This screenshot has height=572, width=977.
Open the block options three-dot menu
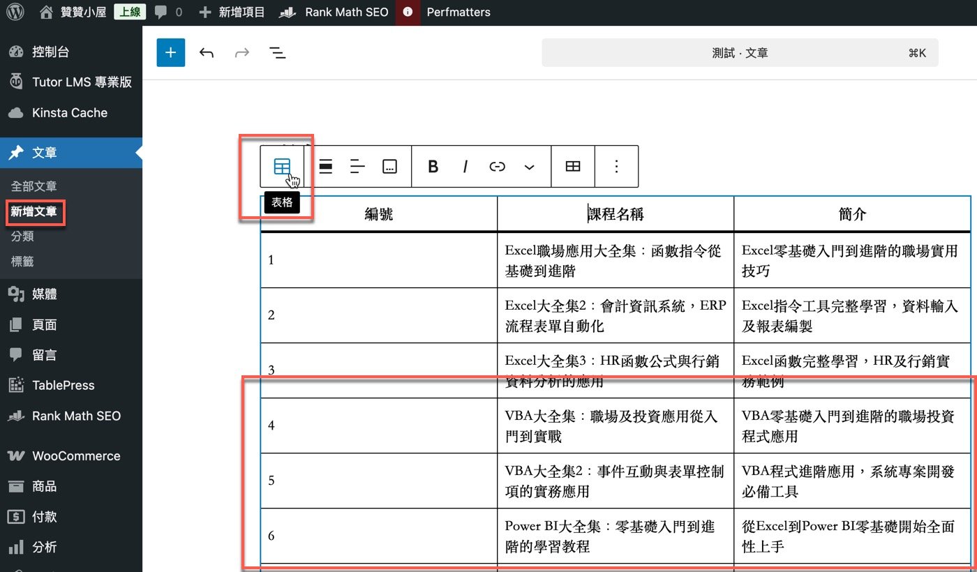tap(616, 167)
